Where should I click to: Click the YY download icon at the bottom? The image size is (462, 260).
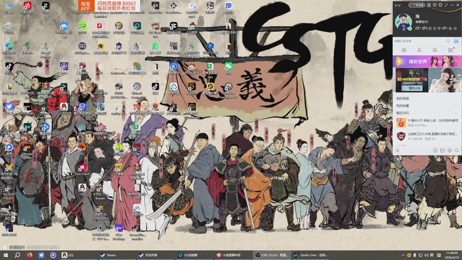pos(435,151)
